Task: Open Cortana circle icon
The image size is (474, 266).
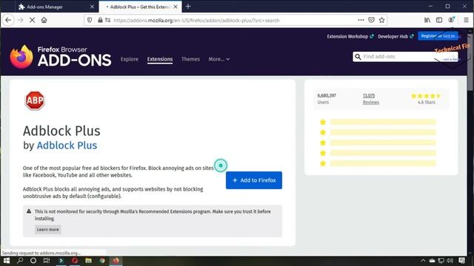Action: point(33,261)
